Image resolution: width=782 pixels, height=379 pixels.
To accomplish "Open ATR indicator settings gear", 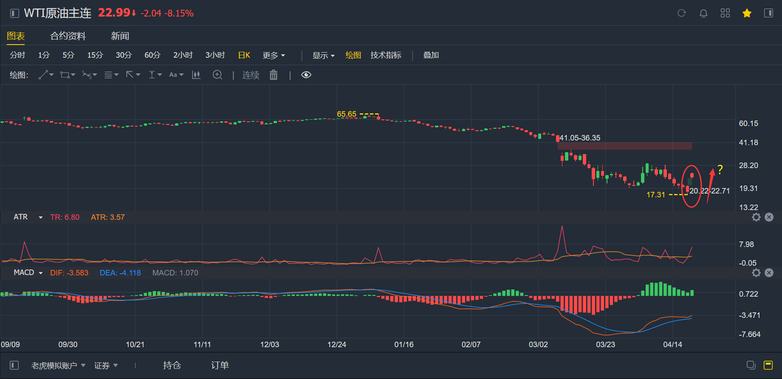I will coord(756,217).
